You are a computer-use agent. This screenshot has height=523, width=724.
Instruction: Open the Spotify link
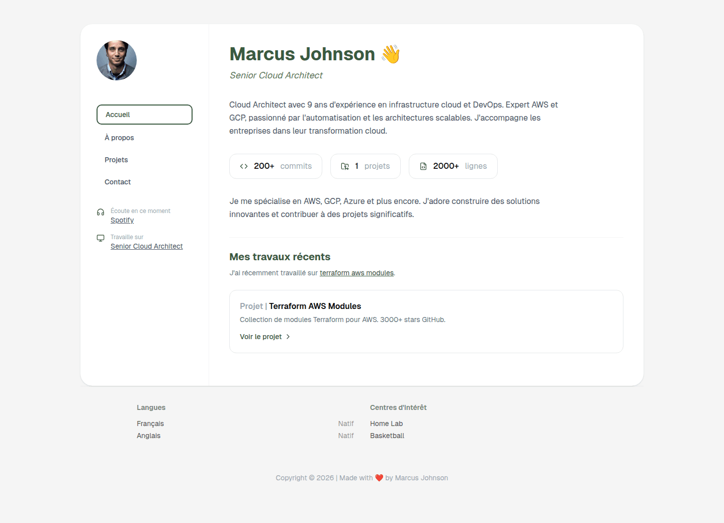(x=122, y=220)
